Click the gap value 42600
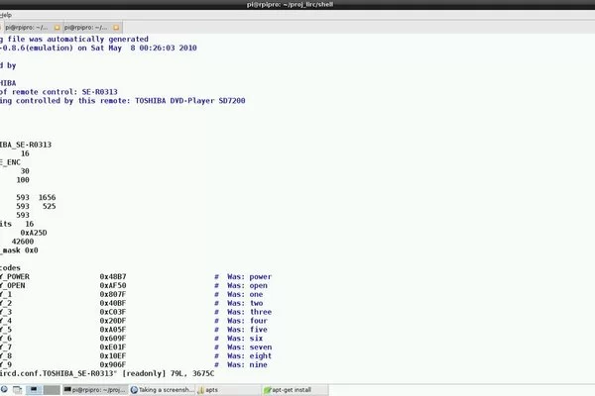The image size is (595, 396). tap(23, 242)
